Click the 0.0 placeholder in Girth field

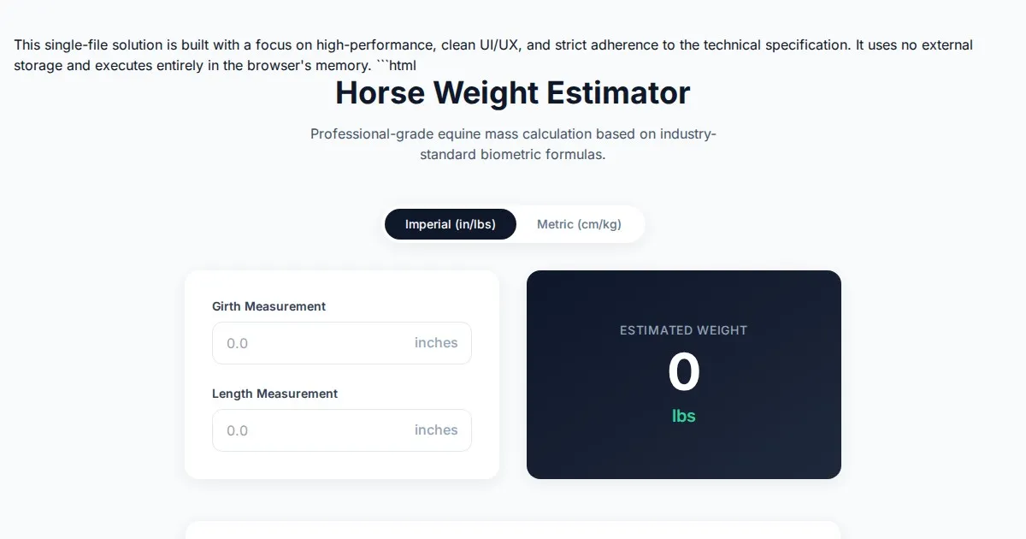pos(237,343)
